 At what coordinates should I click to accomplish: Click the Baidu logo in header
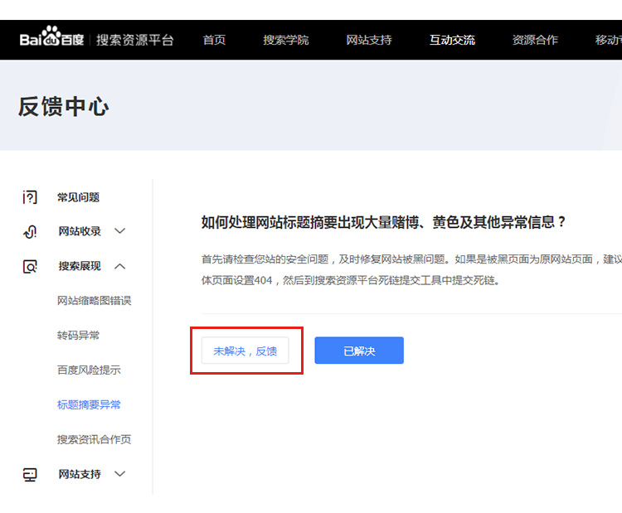pyautogui.click(x=51, y=40)
